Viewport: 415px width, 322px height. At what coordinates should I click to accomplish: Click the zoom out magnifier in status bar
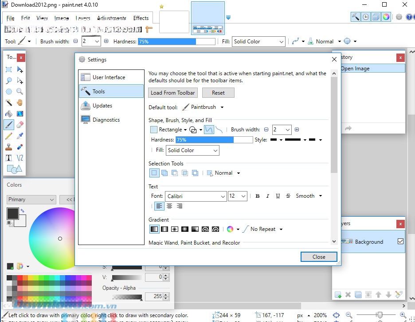pos(349,315)
